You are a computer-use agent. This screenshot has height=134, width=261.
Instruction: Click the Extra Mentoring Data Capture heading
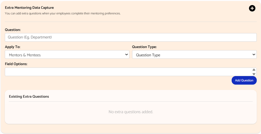point(29,8)
